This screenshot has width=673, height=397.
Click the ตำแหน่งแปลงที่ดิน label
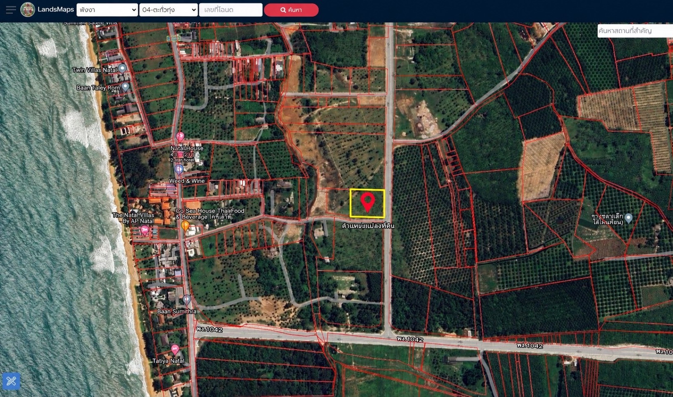(x=368, y=226)
